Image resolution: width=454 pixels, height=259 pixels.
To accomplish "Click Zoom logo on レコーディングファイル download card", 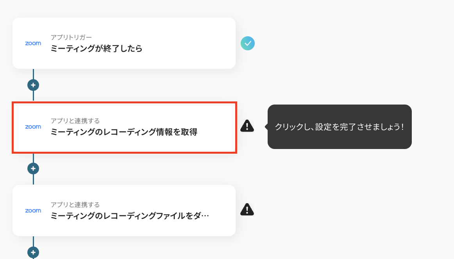I will (x=33, y=211).
